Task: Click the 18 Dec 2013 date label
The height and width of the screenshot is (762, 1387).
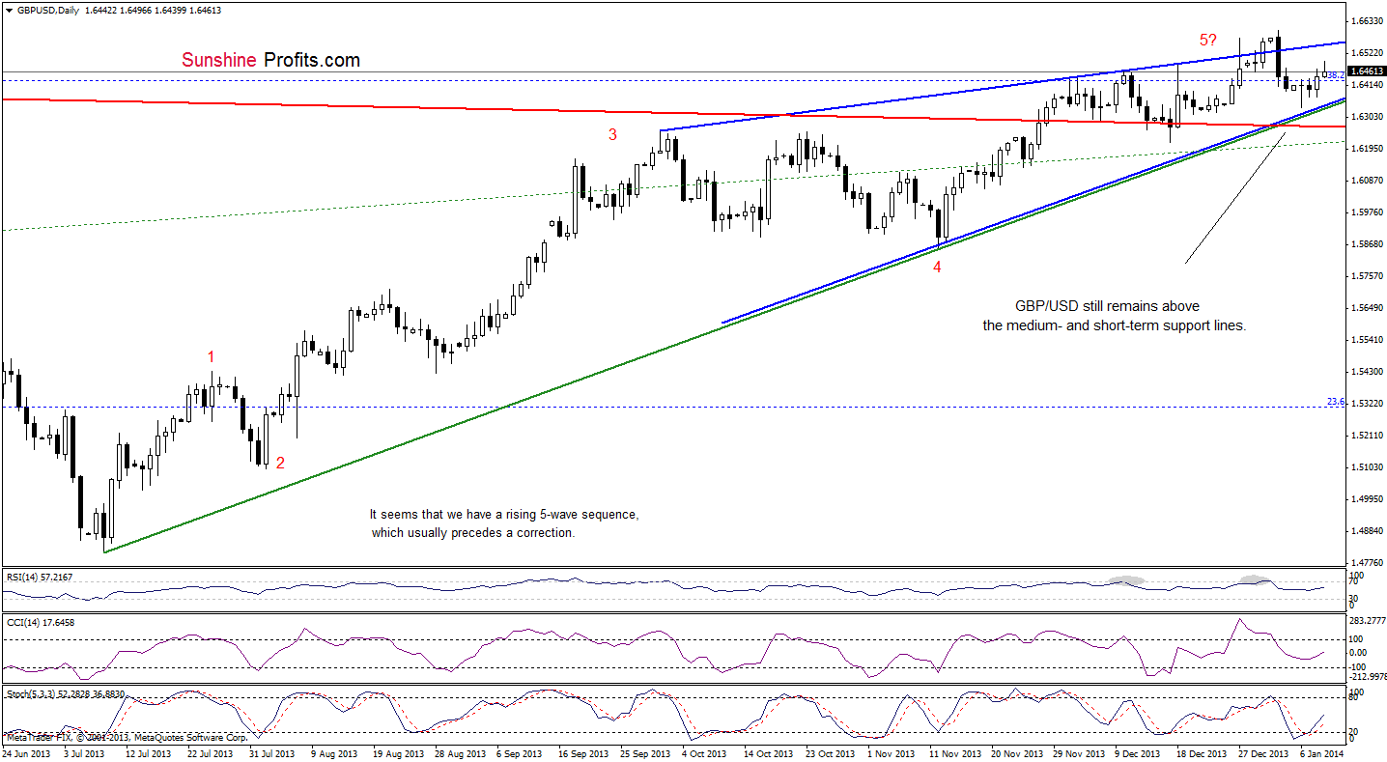Action: pos(1201,752)
